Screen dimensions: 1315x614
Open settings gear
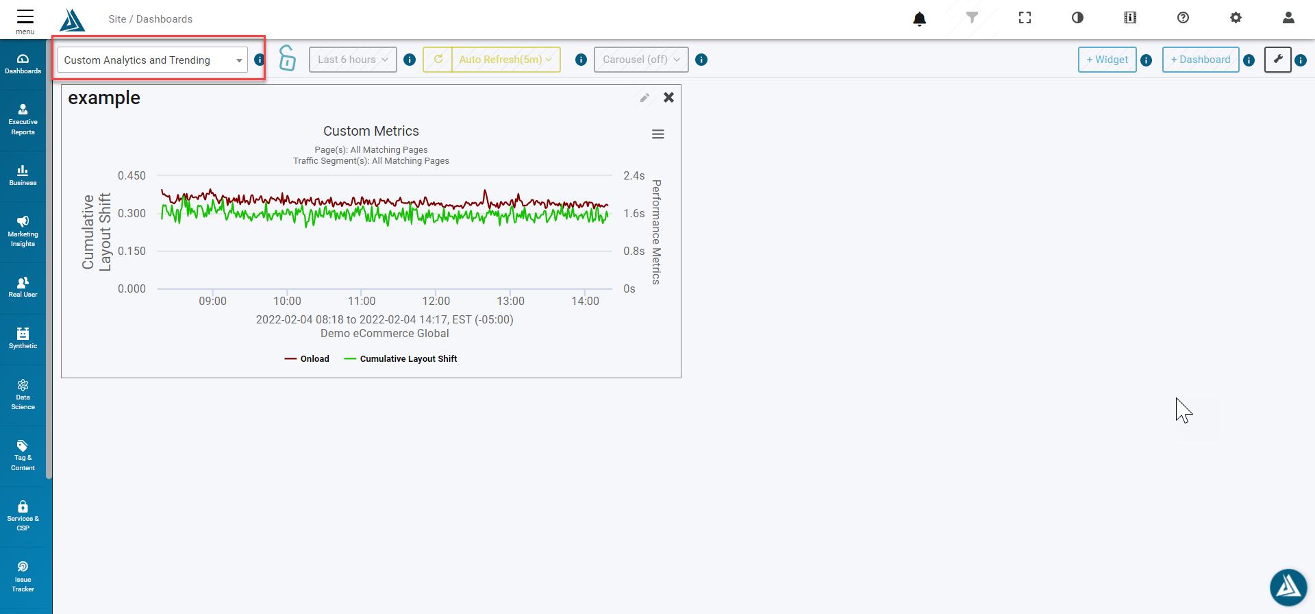(1236, 18)
